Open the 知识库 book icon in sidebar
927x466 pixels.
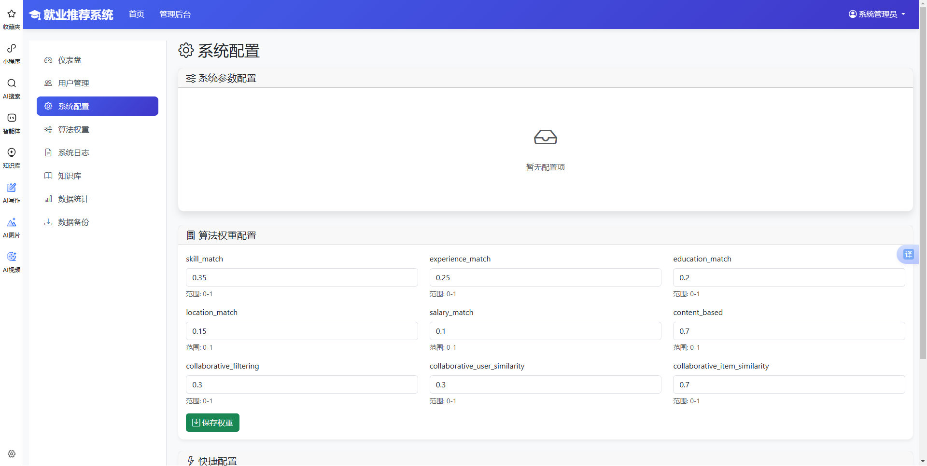[x=48, y=176]
